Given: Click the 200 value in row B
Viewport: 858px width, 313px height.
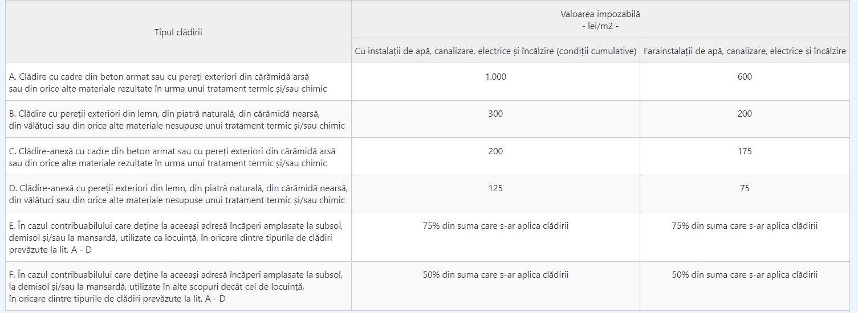Looking at the screenshot, I should [x=745, y=114].
